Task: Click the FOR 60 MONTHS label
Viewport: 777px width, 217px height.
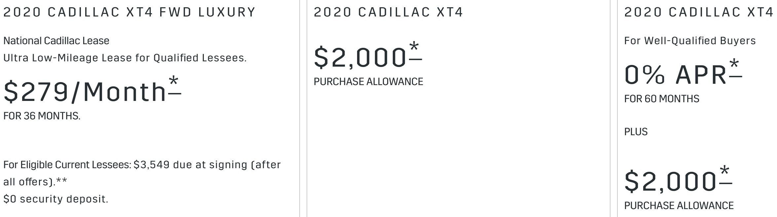Action: pyautogui.click(x=662, y=99)
